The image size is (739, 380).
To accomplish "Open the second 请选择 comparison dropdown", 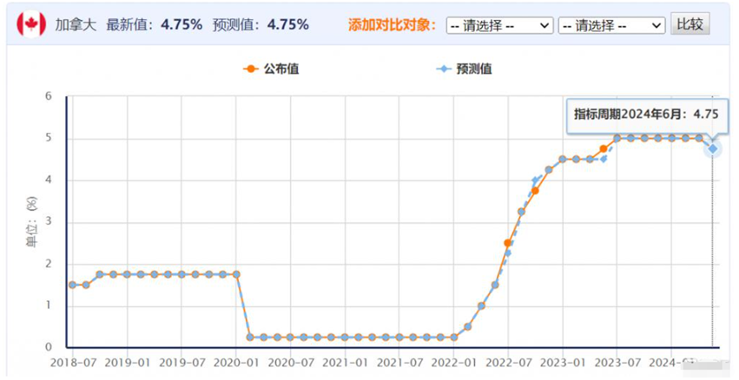I will coord(611,25).
